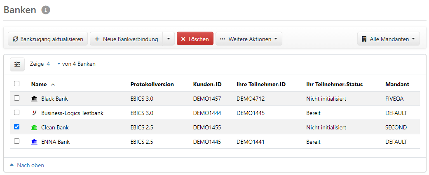Open the Weitere Aktionen dropdown
Screen dimensions: 429x175
point(248,39)
